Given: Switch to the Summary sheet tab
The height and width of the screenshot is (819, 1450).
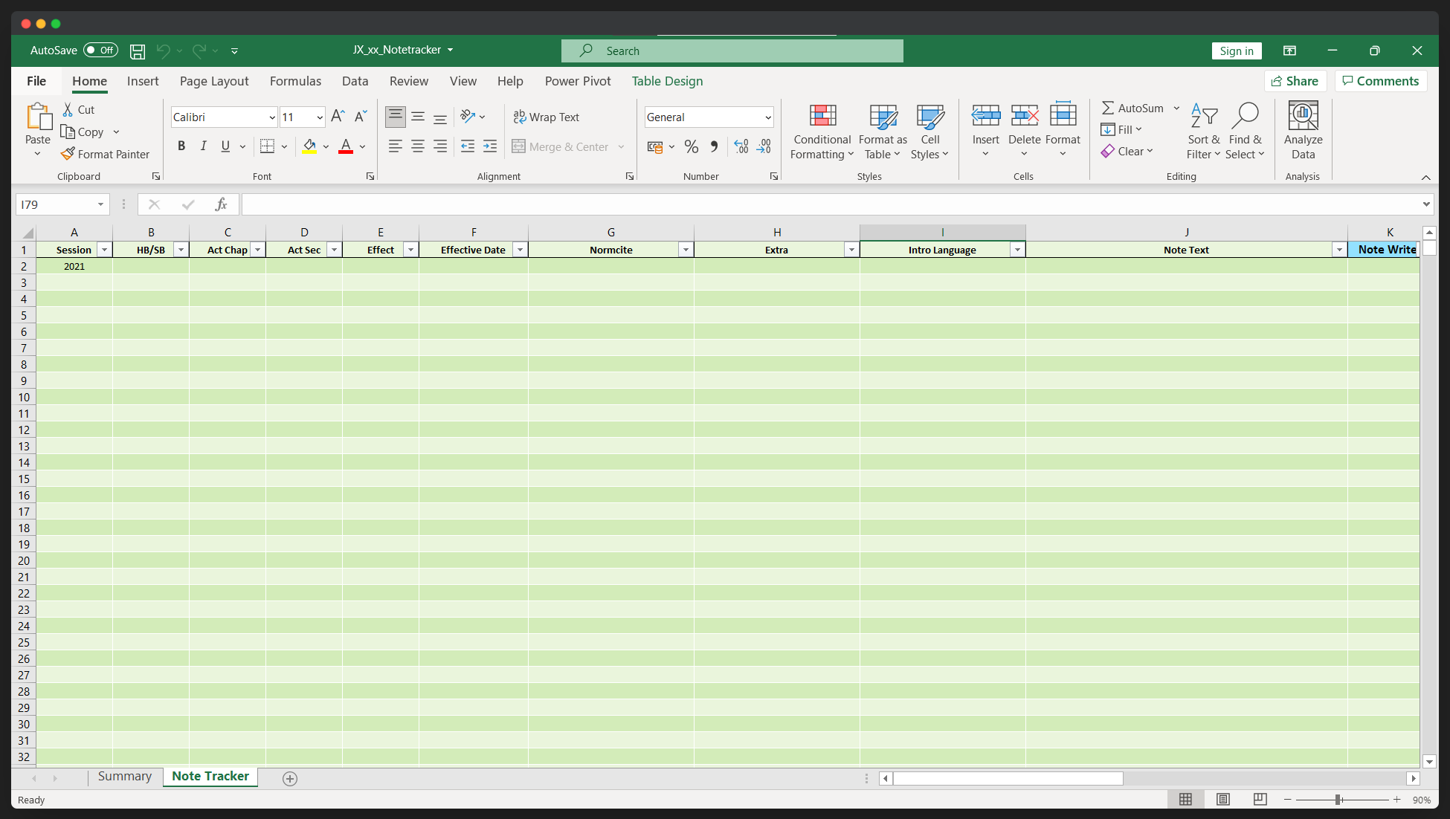Looking at the screenshot, I should [x=124, y=777].
